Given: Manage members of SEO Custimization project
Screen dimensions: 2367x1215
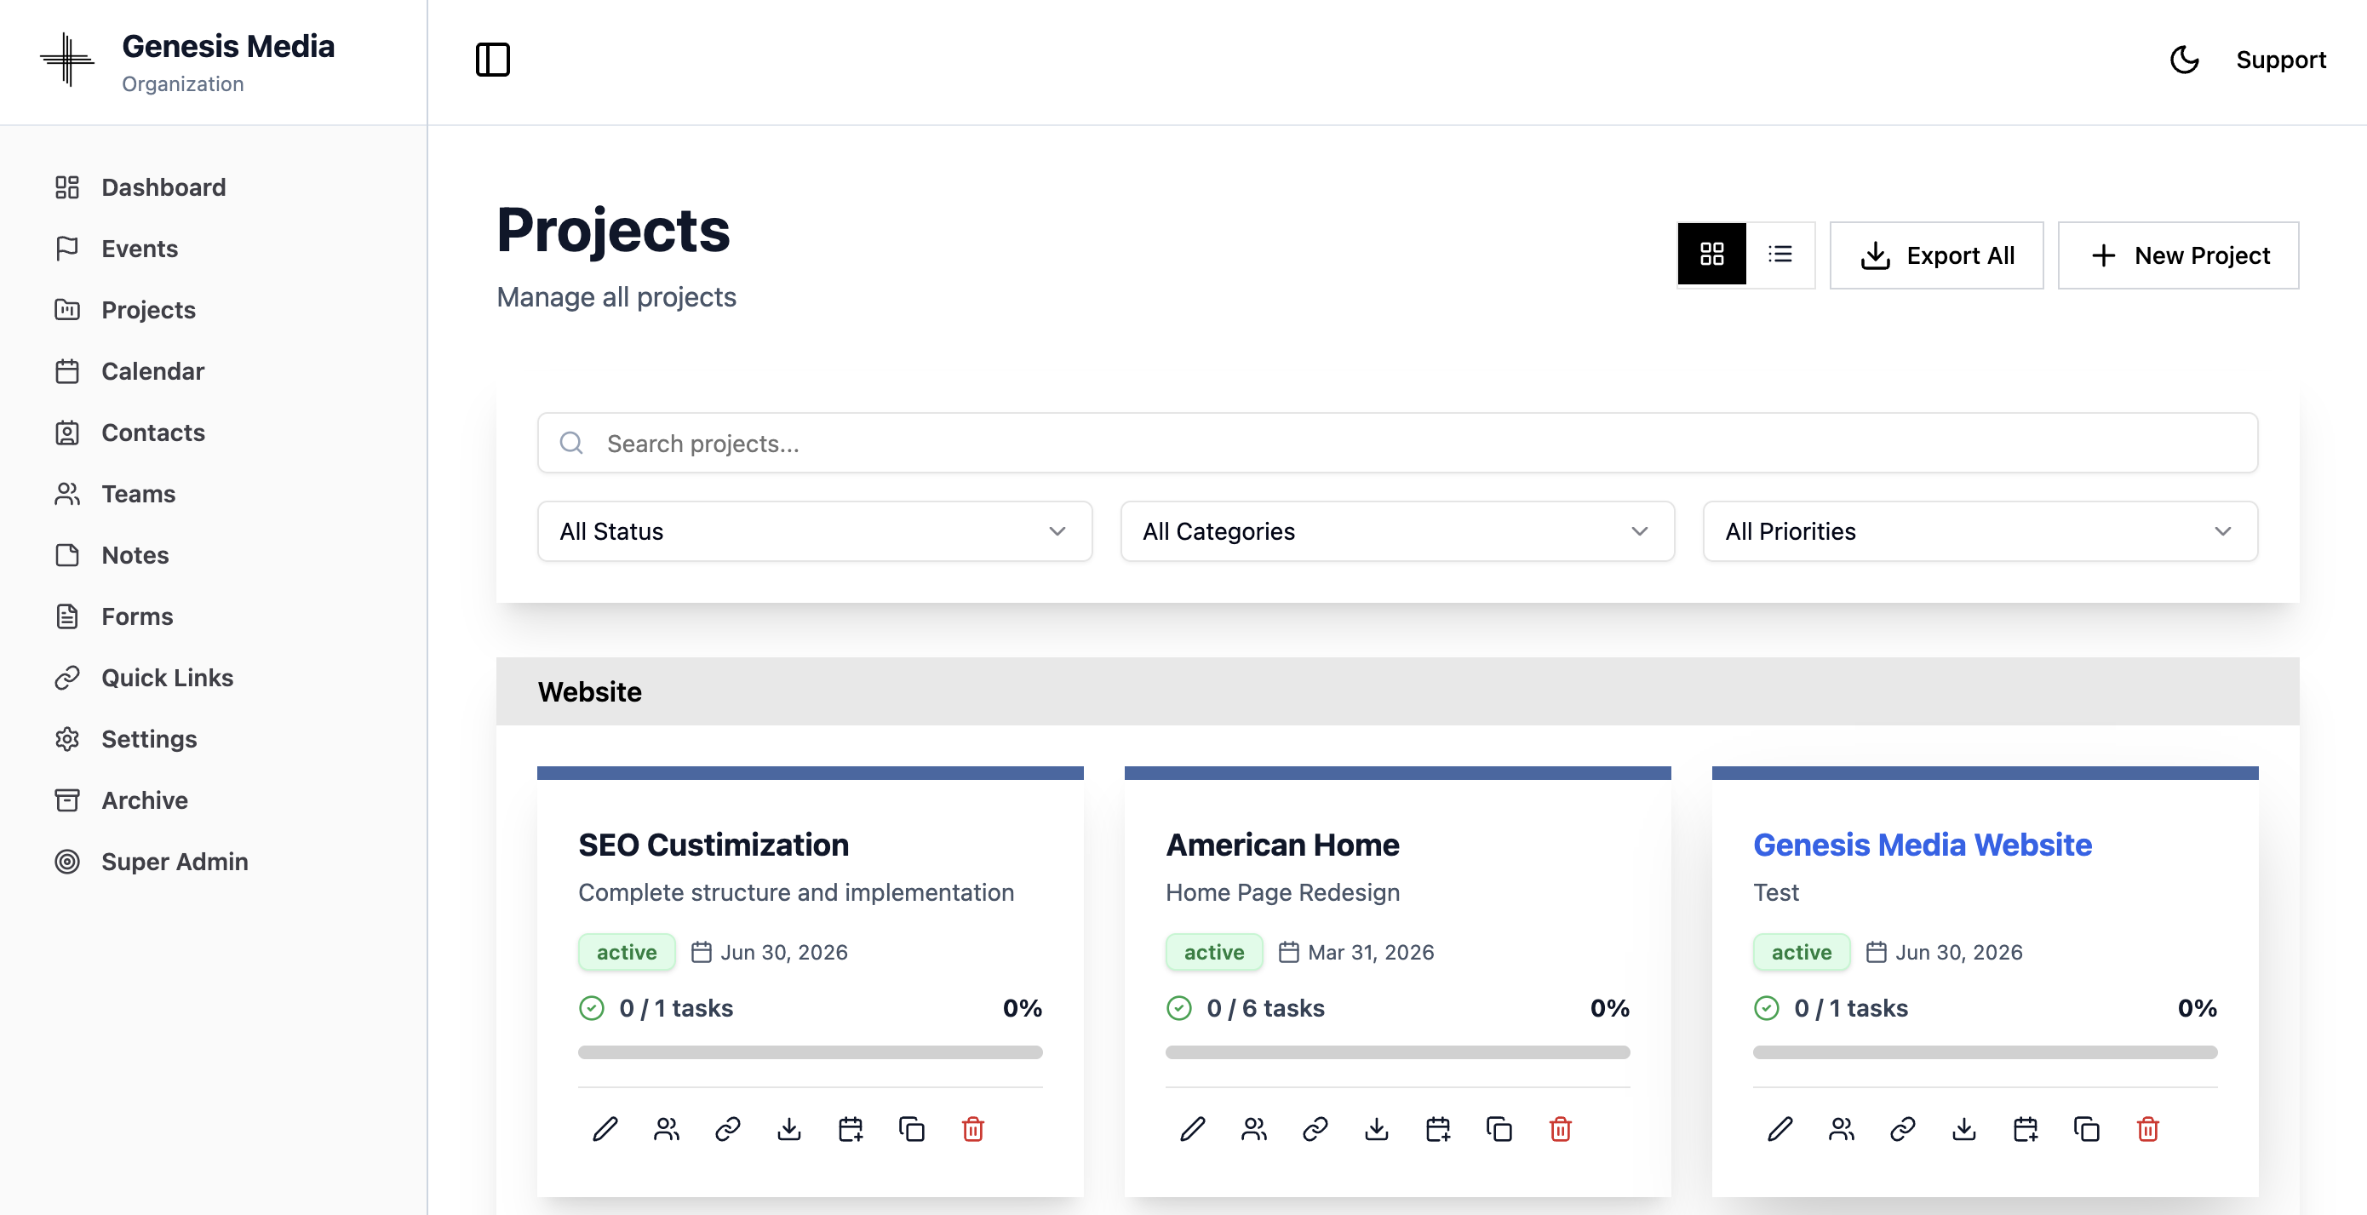Looking at the screenshot, I should coord(666,1129).
